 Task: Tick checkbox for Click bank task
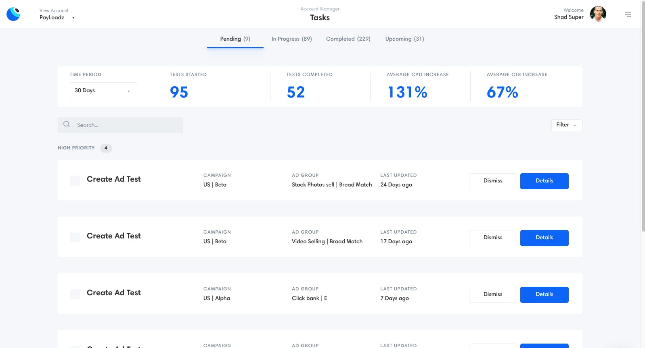(75, 294)
